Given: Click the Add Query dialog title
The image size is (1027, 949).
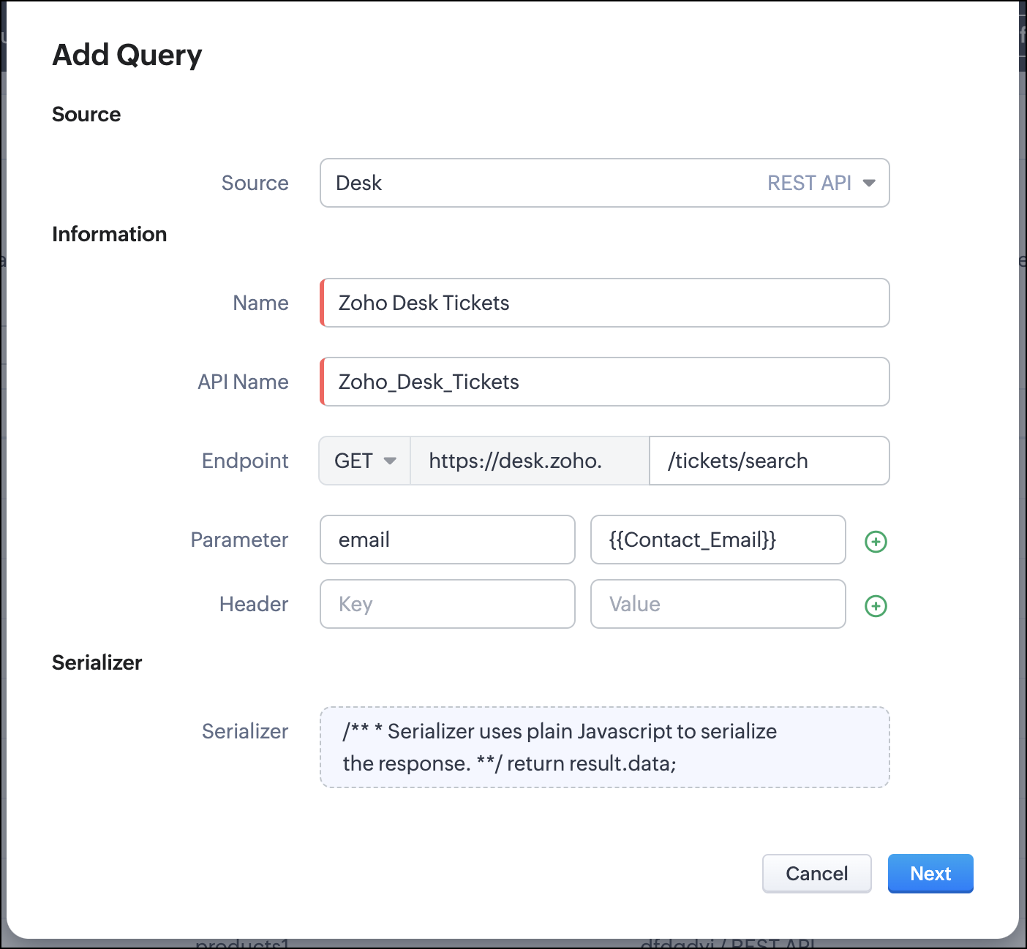Looking at the screenshot, I should tap(127, 55).
